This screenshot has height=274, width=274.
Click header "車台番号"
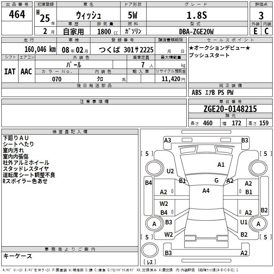[x=231, y=101]
